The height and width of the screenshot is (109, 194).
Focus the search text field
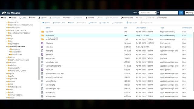169,13
